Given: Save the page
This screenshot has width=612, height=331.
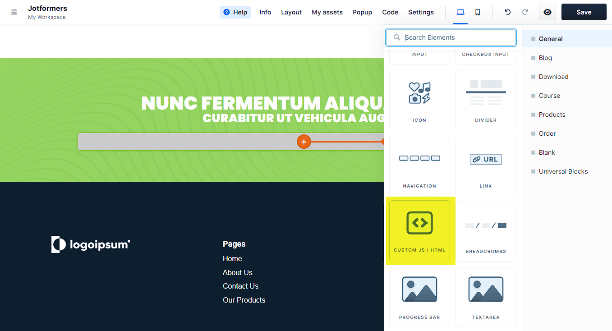Looking at the screenshot, I should [x=584, y=12].
